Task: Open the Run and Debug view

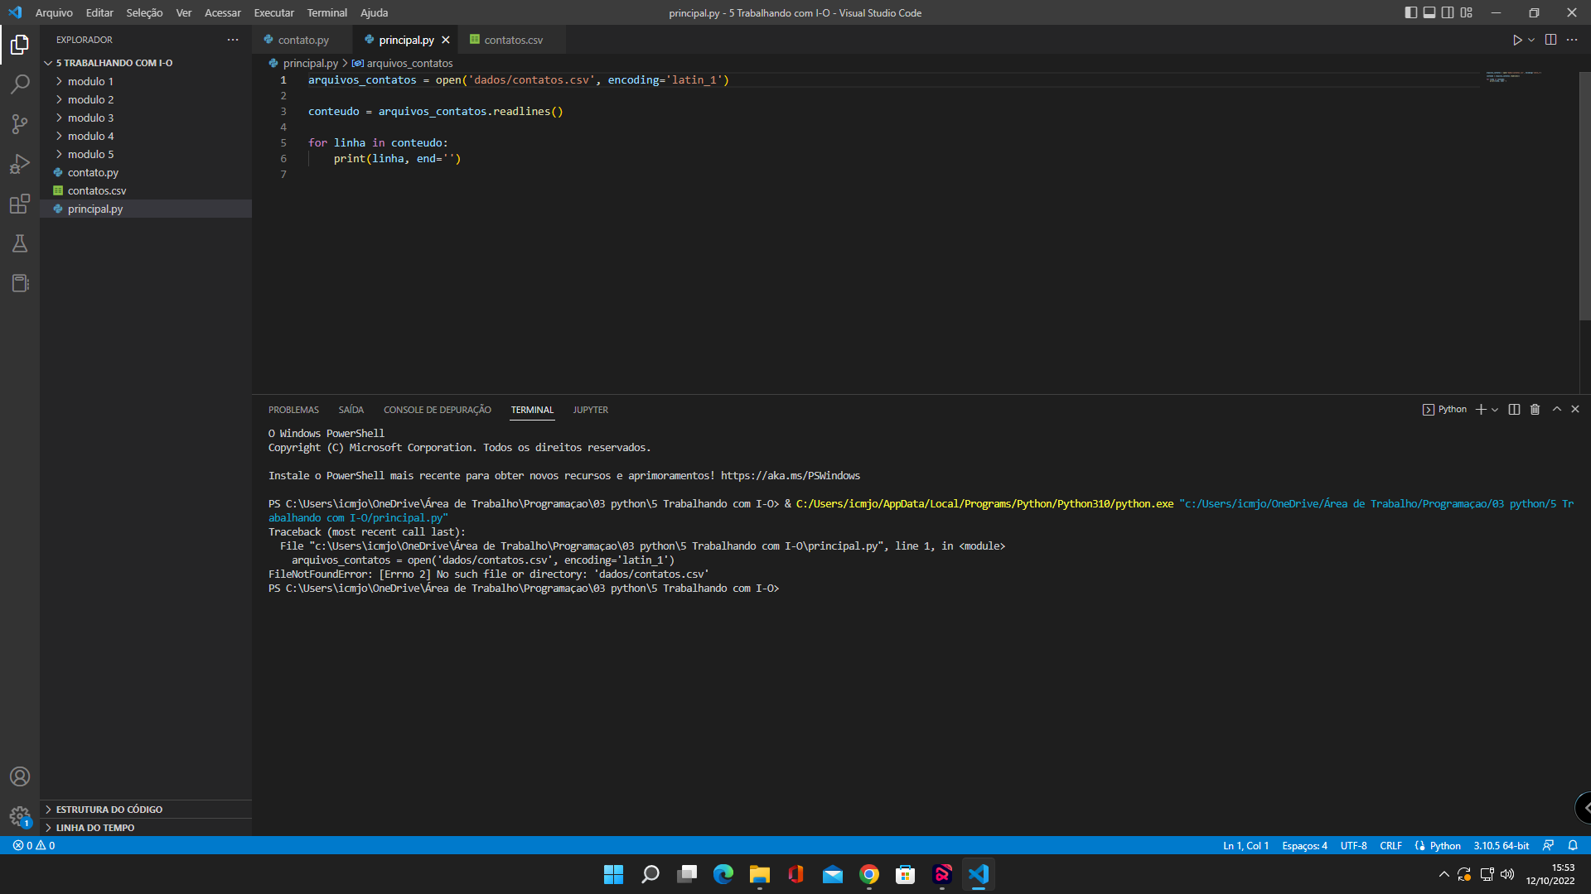Action: [20, 164]
